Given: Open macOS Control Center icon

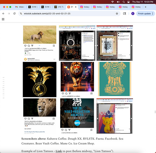Looking at the screenshot, I should (128, 2).
